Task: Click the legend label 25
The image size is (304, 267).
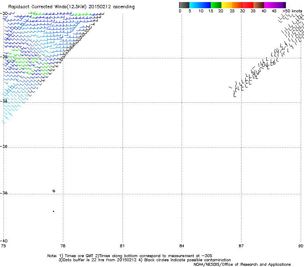Action: click(x=232, y=11)
